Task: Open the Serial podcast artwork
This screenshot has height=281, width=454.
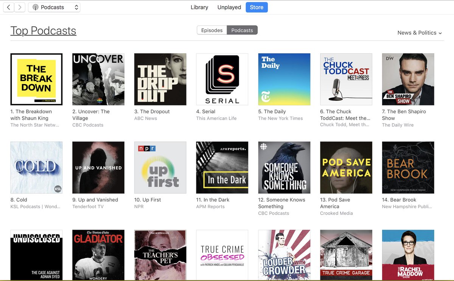Action: 222,79
